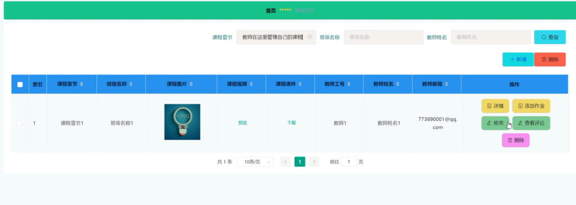Click 添加作业 for 课程章节1
576x205 pixels.
(531, 106)
